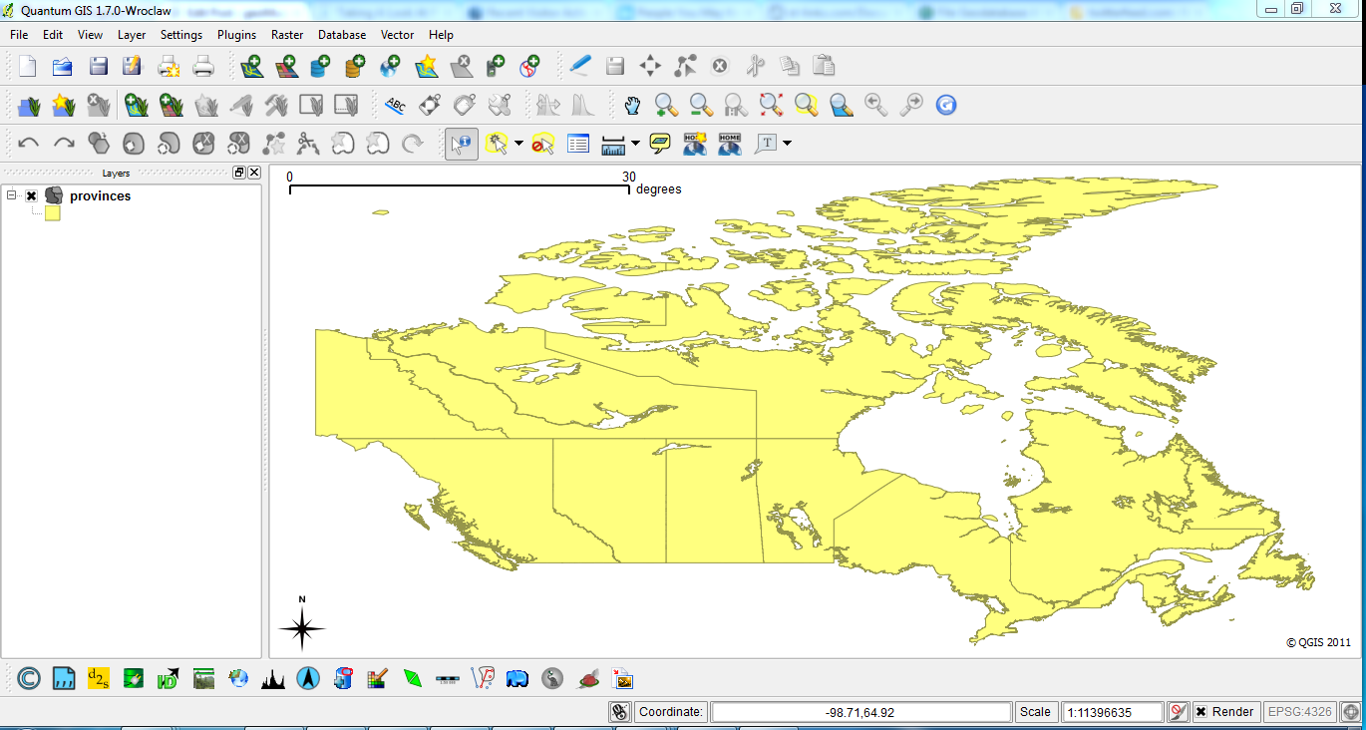The height and width of the screenshot is (730, 1366).
Task: Open a project using the folder icon
Action: click(63, 67)
